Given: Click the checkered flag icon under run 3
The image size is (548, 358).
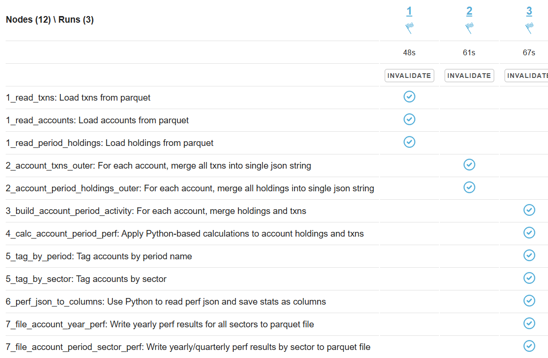Looking at the screenshot, I should [529, 28].
